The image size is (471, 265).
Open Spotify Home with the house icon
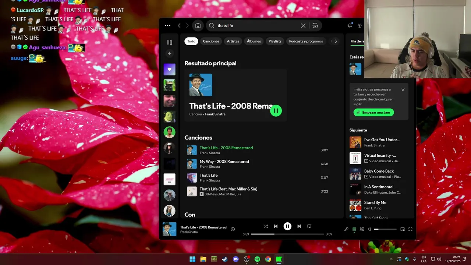[198, 26]
